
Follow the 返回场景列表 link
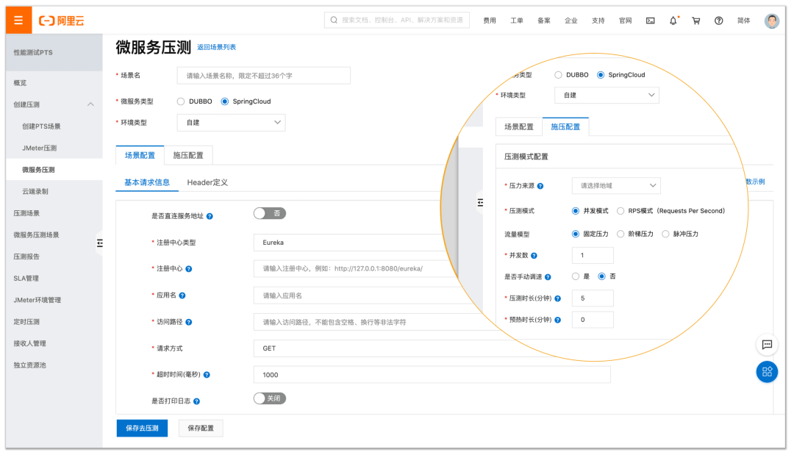point(216,47)
